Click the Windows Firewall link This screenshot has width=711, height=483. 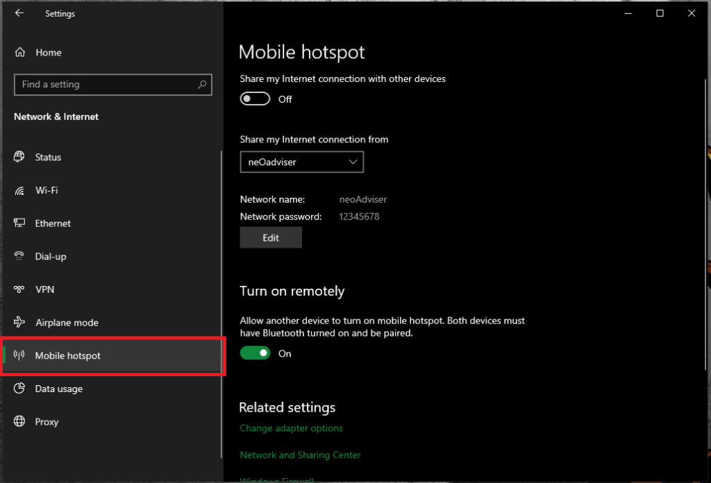276,479
